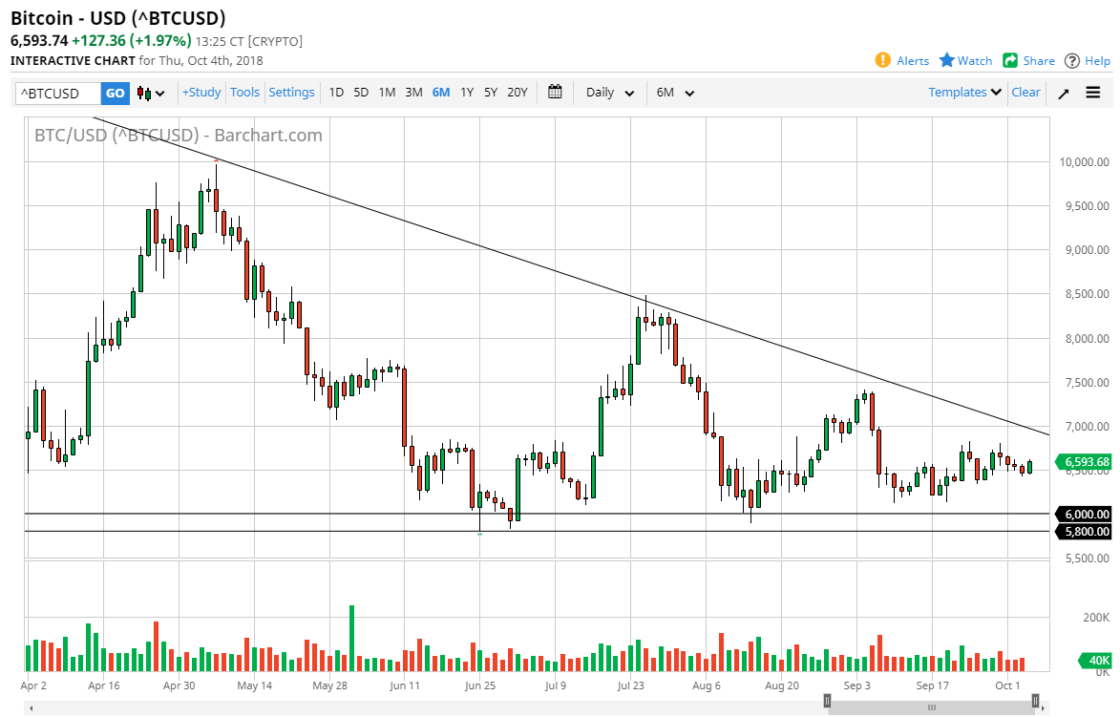Viewport: 1120px width, 717px height.
Task: Switch to the 20Y time range
Action: point(518,93)
